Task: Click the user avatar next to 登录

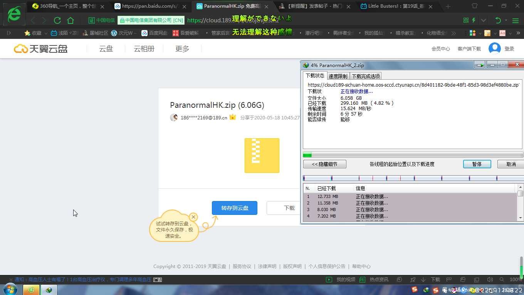Action: 494,48
